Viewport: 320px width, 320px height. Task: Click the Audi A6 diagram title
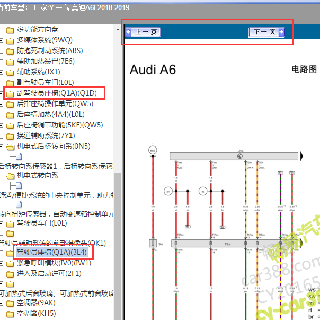153,70
